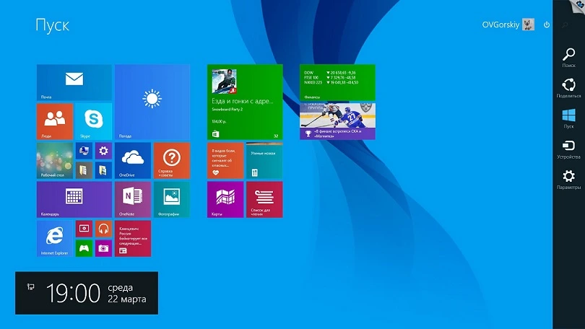
Task: Open the Устройства devices charm
Action: click(568, 149)
